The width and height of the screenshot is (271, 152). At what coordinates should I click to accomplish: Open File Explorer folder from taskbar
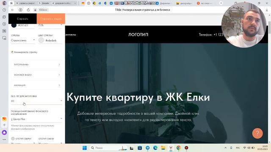163,148
